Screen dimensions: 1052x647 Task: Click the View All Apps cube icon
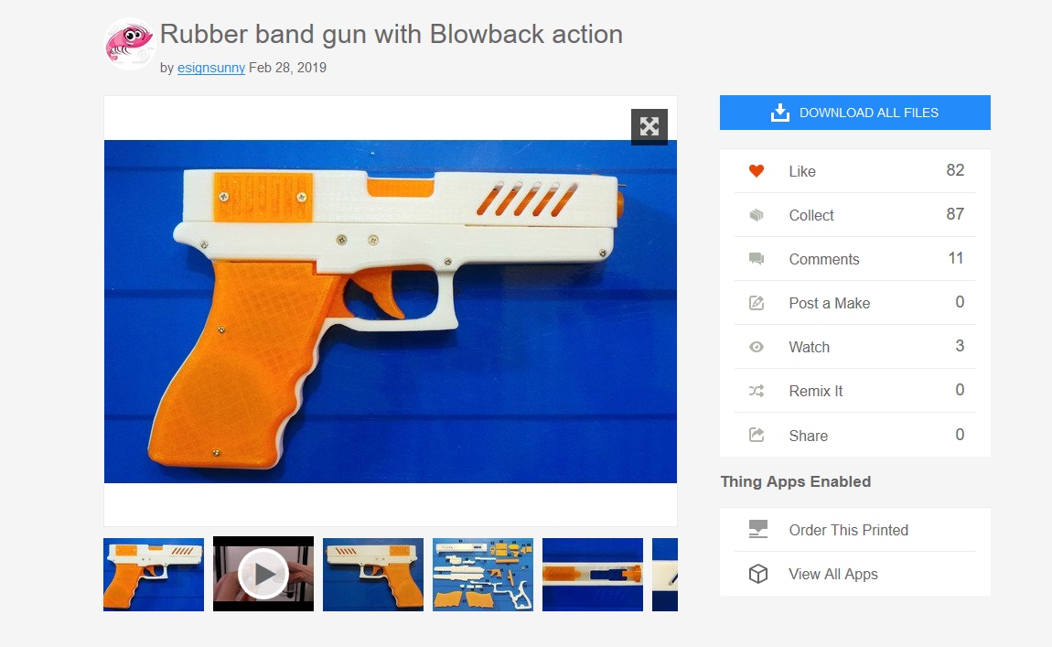click(758, 574)
